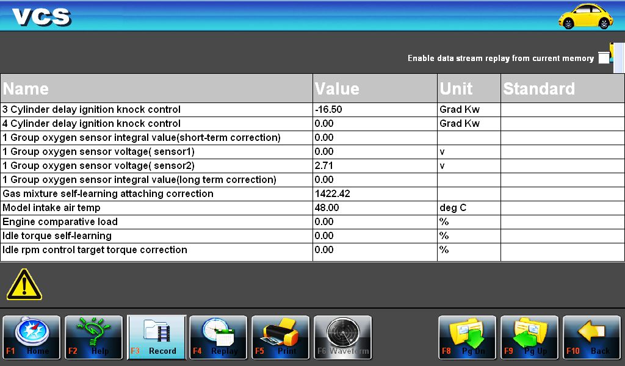Select the Model intake air temp row
Image resolution: width=625 pixels, height=366 pixels.
[312, 208]
